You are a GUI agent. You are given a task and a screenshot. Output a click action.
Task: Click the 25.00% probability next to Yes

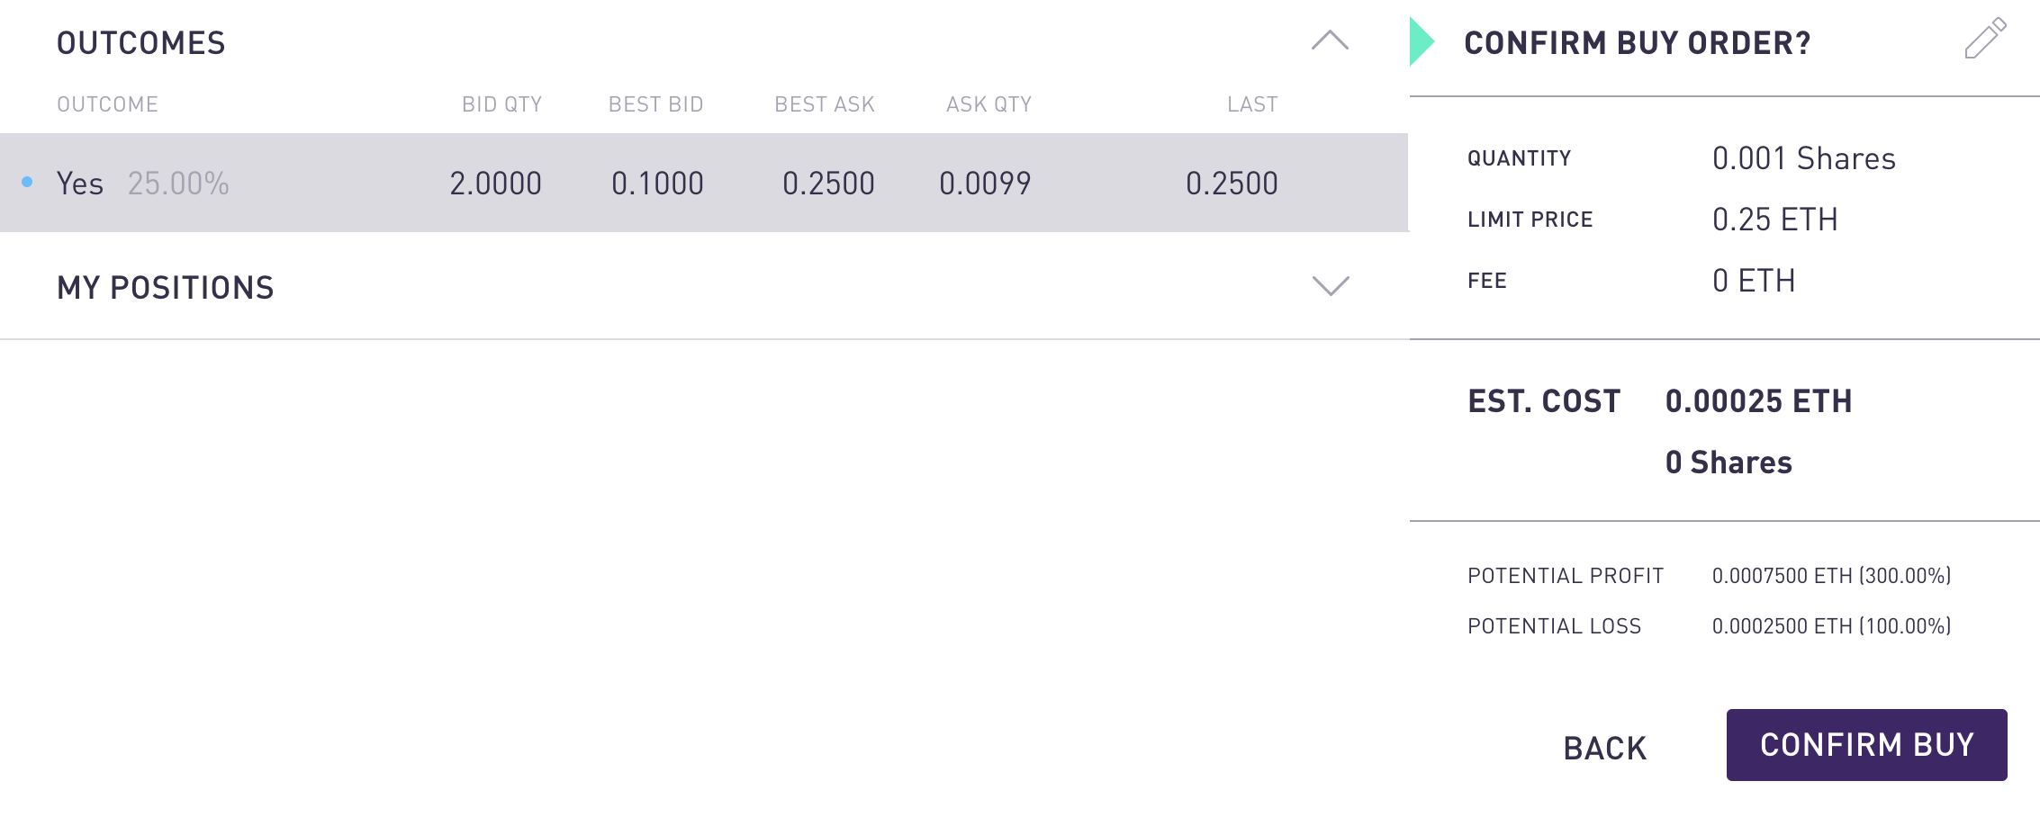click(178, 184)
